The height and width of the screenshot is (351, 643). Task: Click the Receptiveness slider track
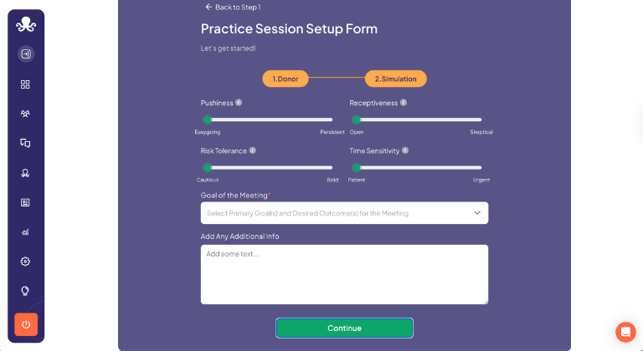click(x=419, y=120)
